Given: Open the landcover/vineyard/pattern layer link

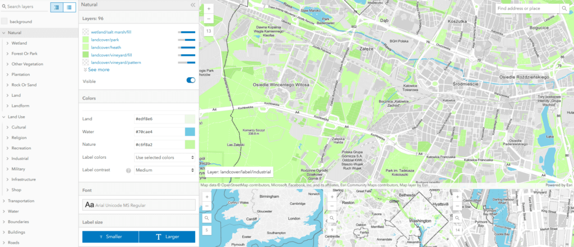Looking at the screenshot, I should [116, 63].
